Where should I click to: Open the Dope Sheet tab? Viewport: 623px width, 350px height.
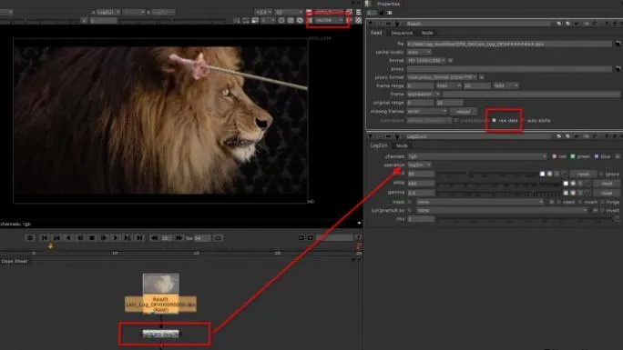click(15, 261)
